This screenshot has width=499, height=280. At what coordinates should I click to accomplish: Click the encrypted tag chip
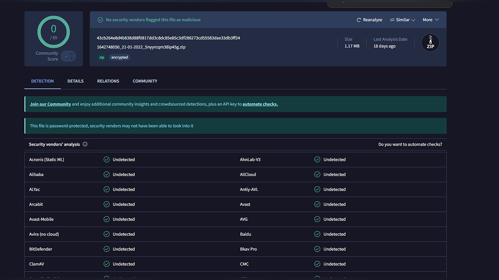(x=120, y=58)
